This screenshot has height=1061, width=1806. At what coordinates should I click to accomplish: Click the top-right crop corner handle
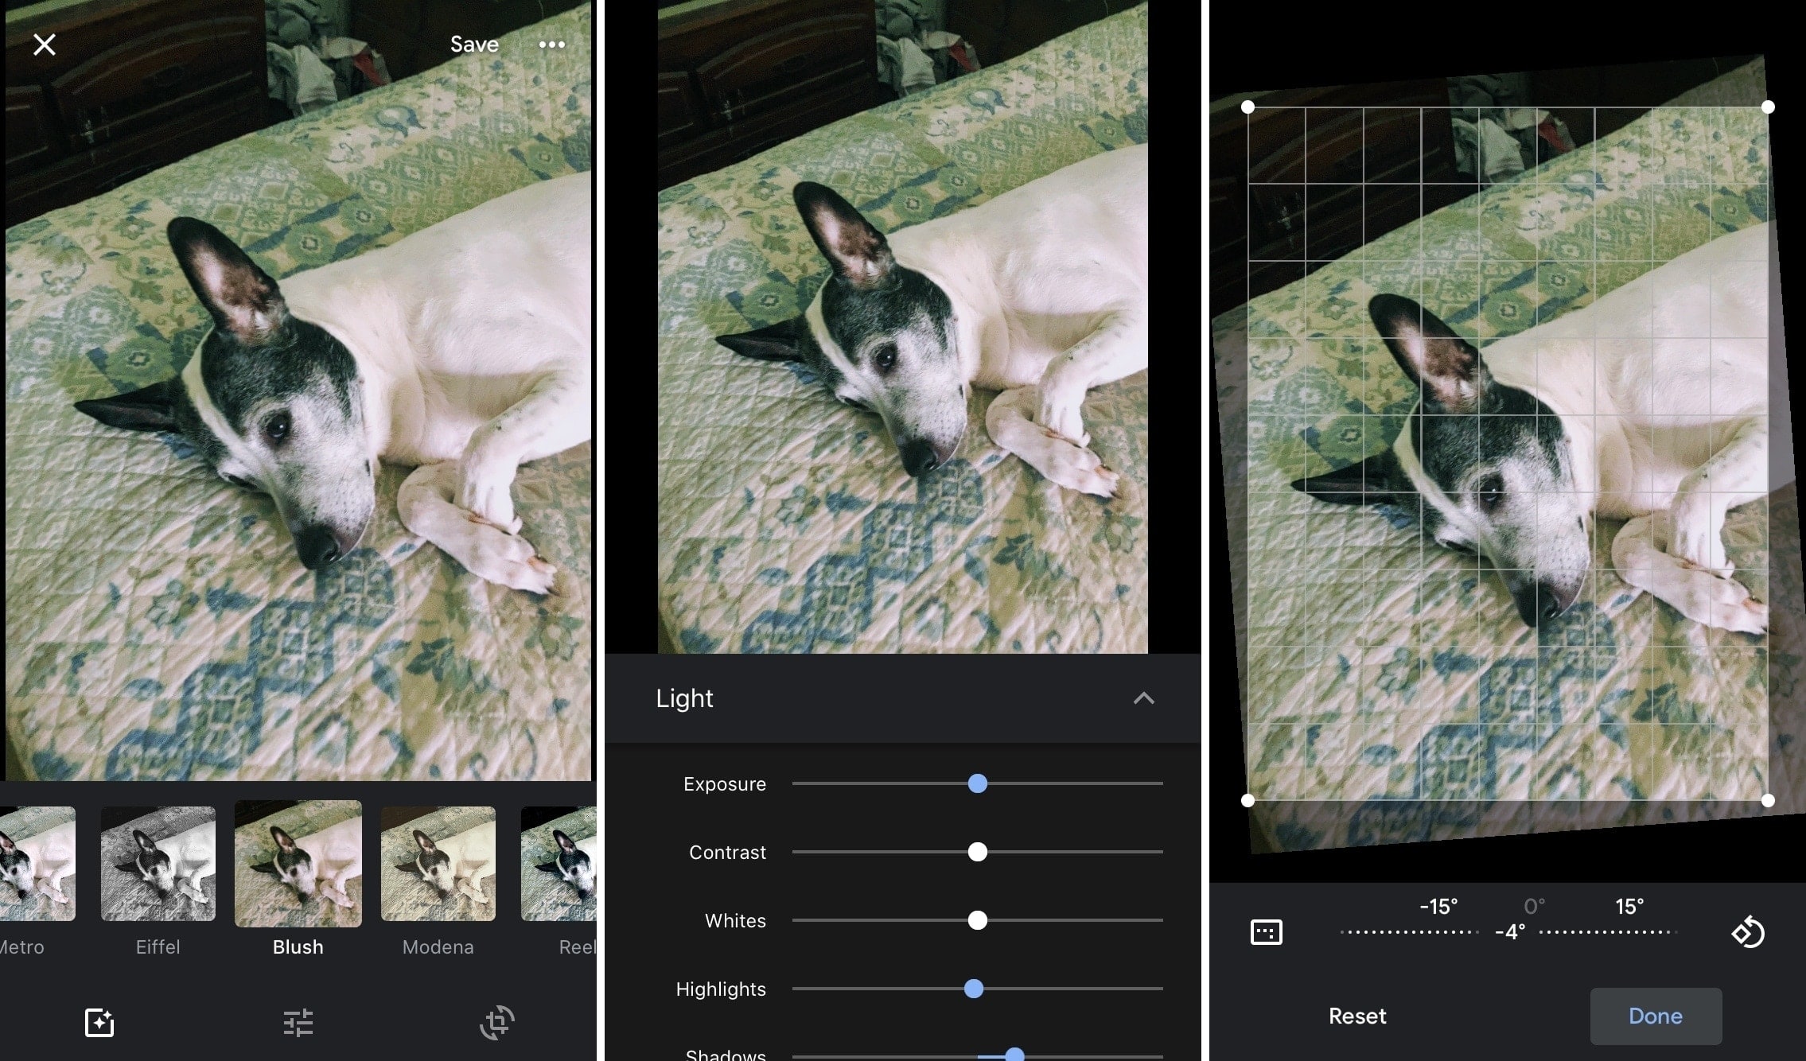click(x=1768, y=107)
